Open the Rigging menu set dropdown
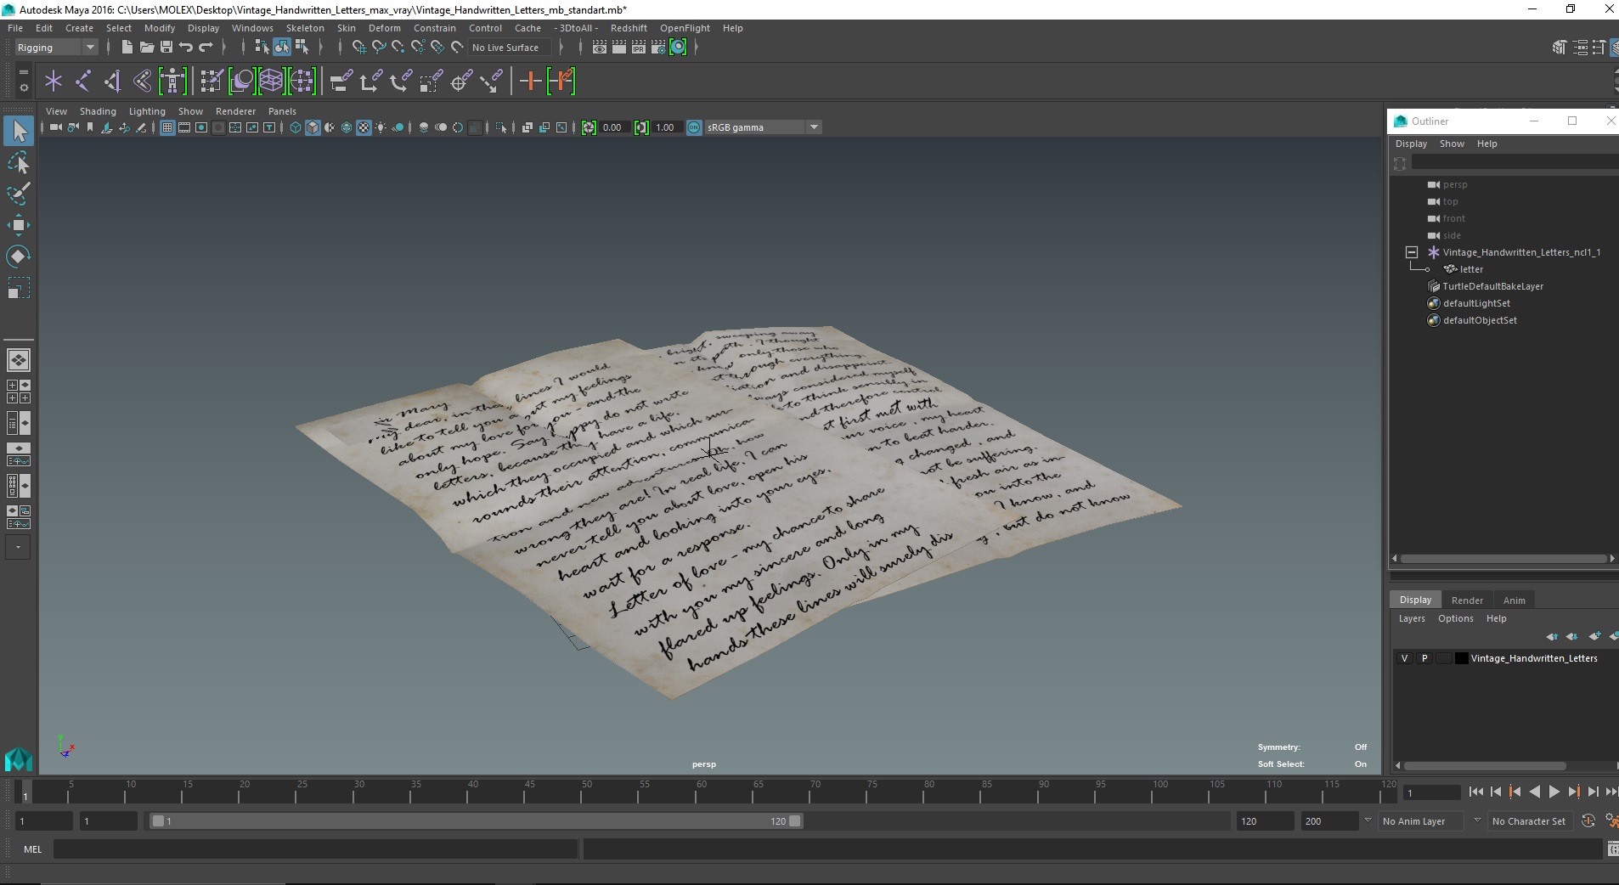The height and width of the screenshot is (885, 1619). pyautogui.click(x=56, y=48)
